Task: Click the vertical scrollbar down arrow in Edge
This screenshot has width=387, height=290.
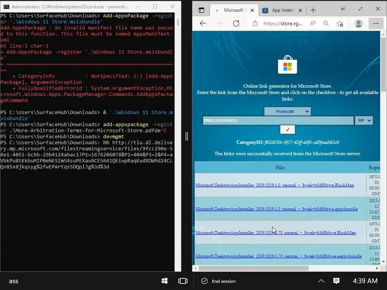Action: 383,262
